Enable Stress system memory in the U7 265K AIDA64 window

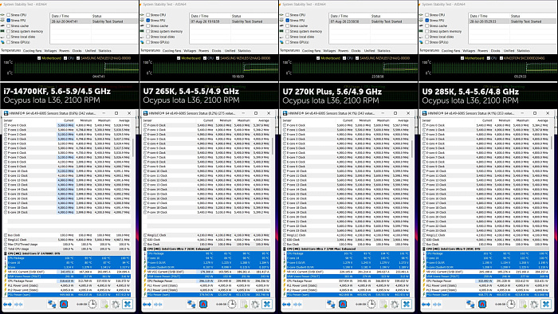coord(147,31)
